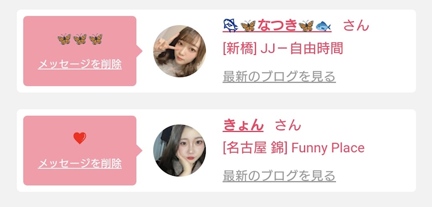Image resolution: width=432 pixels, height=207 pixels.
Task: Delete the heart message via メッセージを削除
Action: (80, 163)
